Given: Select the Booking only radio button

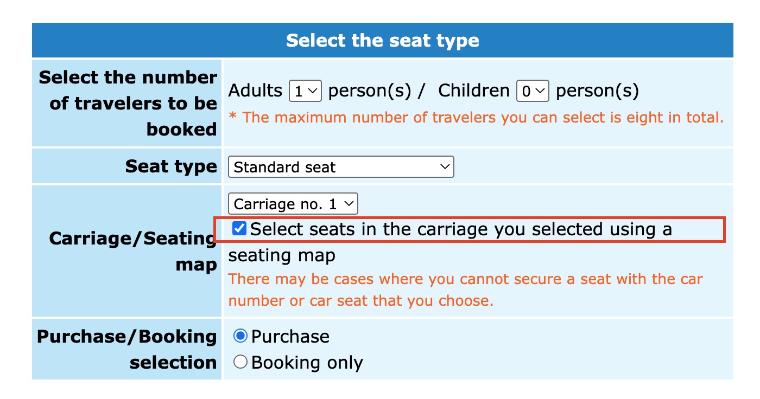Looking at the screenshot, I should pos(239,362).
